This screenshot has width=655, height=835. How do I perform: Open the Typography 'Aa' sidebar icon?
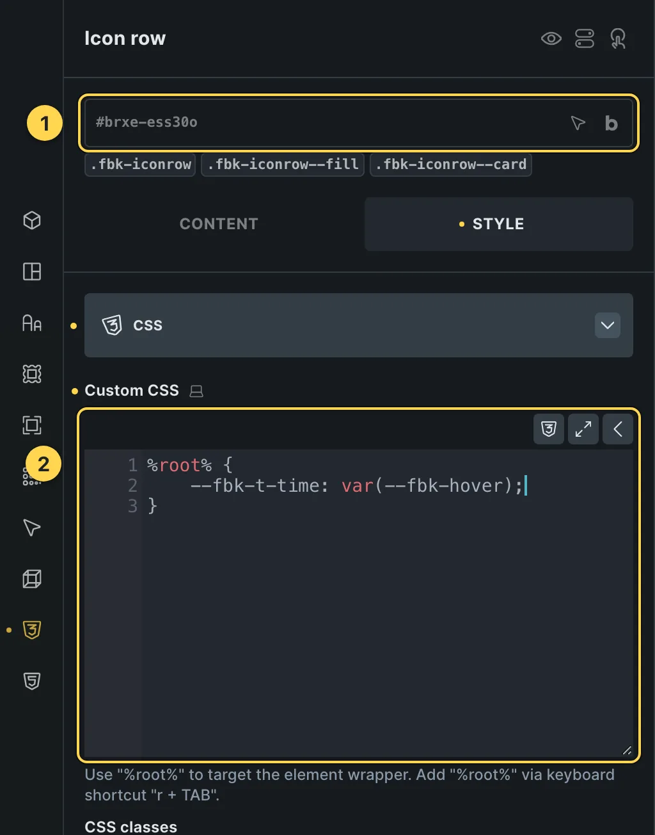(32, 323)
